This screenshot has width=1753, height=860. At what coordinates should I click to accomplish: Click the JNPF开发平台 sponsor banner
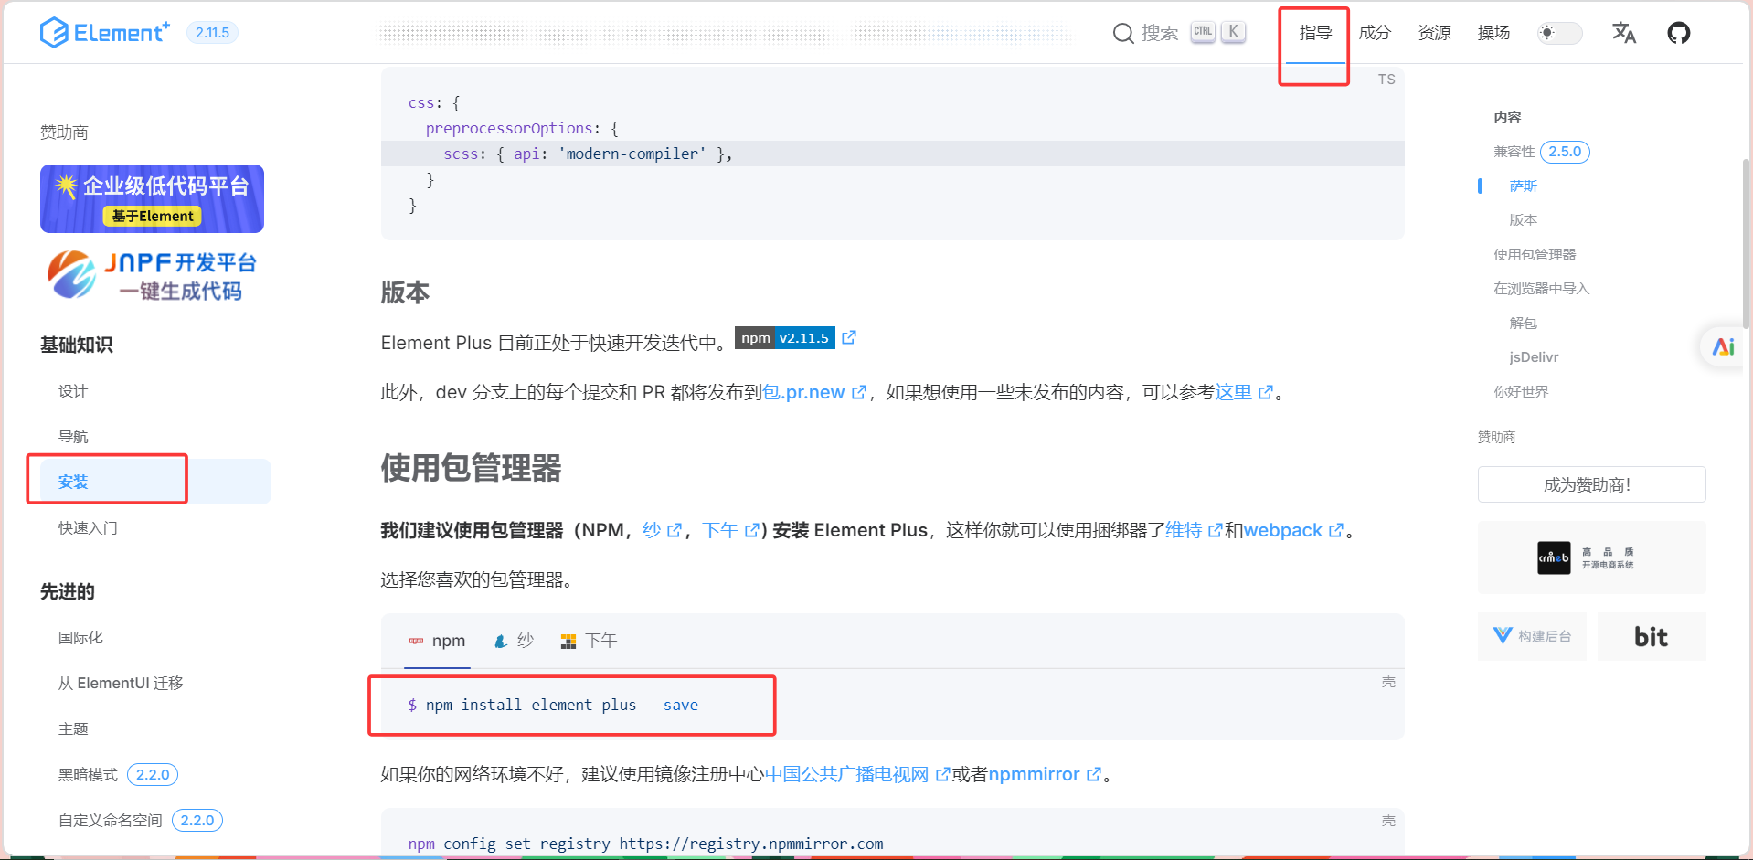[x=152, y=275]
